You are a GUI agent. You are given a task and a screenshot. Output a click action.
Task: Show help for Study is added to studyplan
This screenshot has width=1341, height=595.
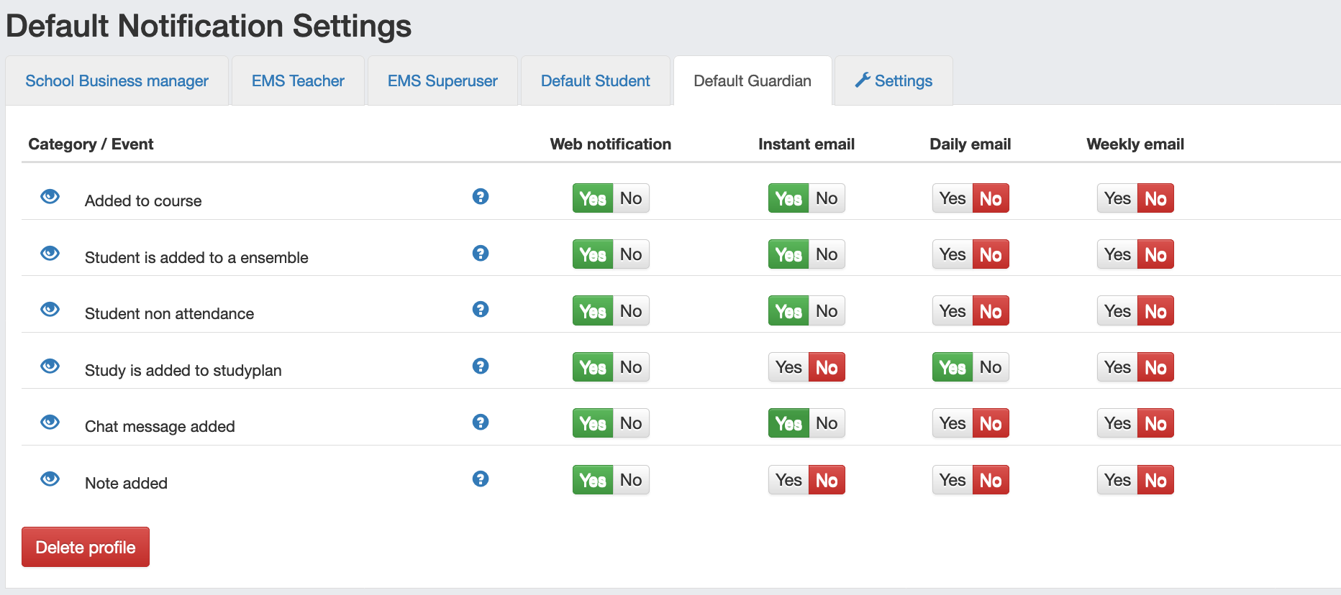pyautogui.click(x=481, y=366)
